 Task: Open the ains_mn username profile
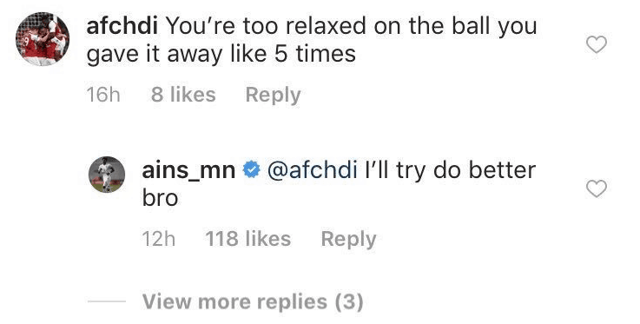[188, 171]
